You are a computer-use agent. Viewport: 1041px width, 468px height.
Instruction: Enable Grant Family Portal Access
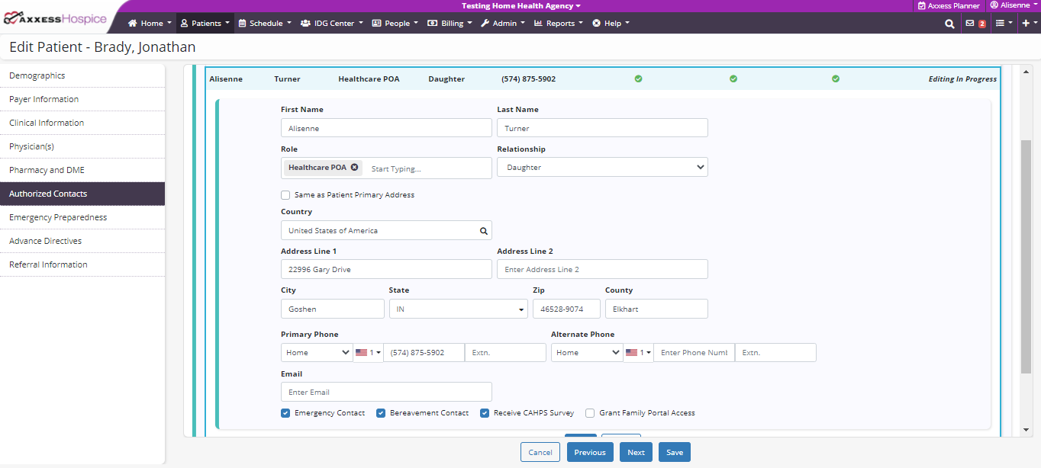(590, 413)
